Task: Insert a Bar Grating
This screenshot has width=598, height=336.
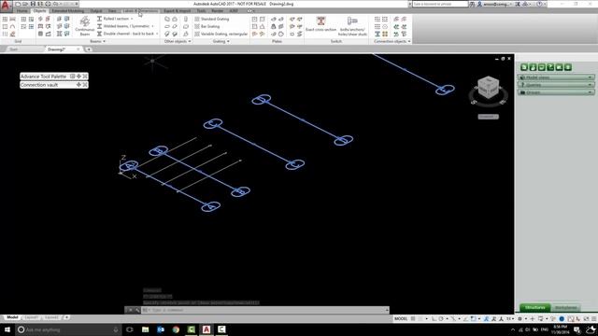Action: click(207, 26)
